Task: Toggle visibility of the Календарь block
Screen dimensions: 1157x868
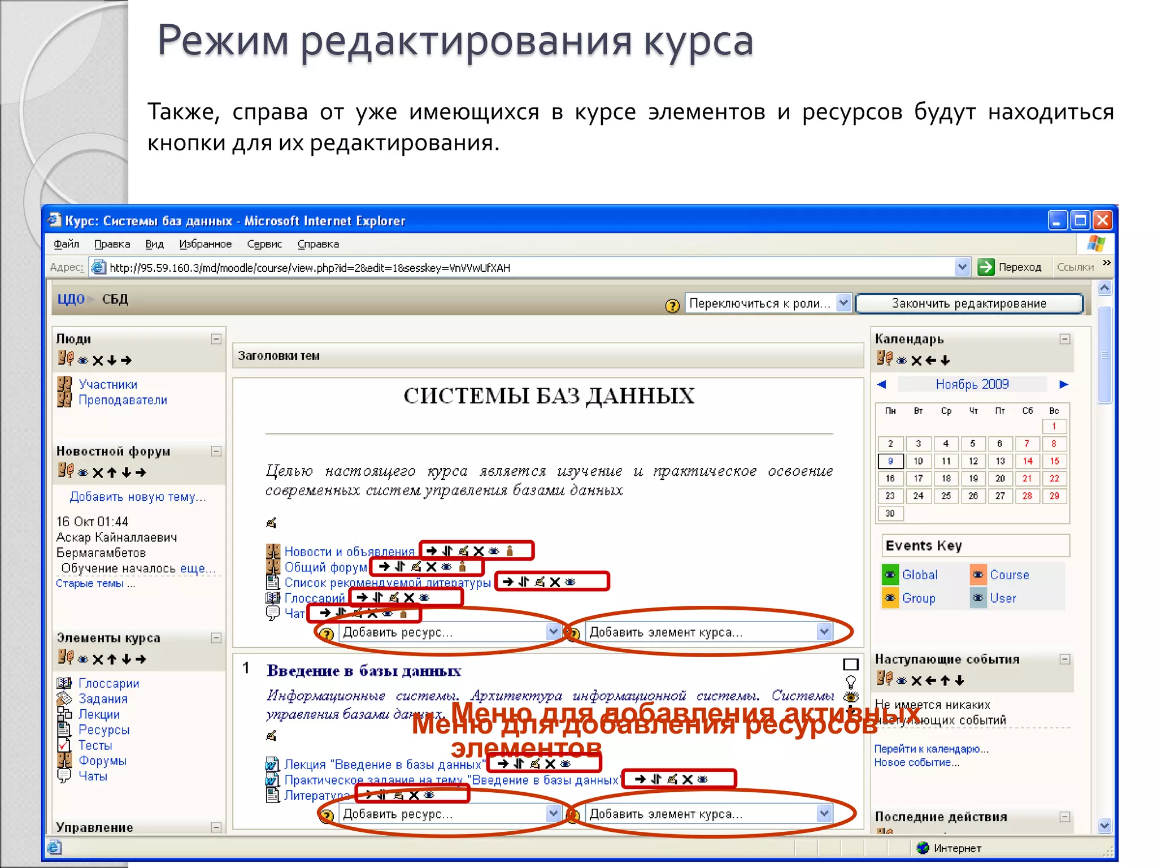Action: pyautogui.click(x=902, y=361)
